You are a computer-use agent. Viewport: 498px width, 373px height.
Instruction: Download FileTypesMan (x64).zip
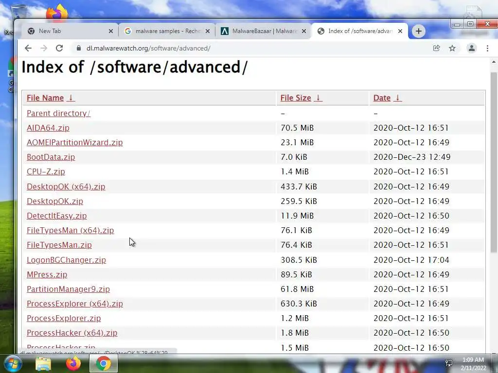(70, 230)
